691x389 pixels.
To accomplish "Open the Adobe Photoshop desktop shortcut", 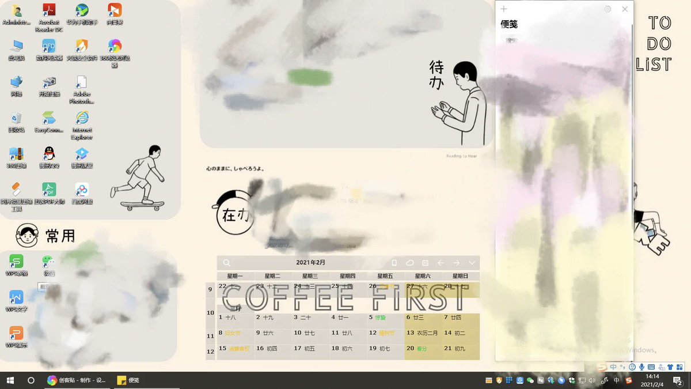I will 82,89.
